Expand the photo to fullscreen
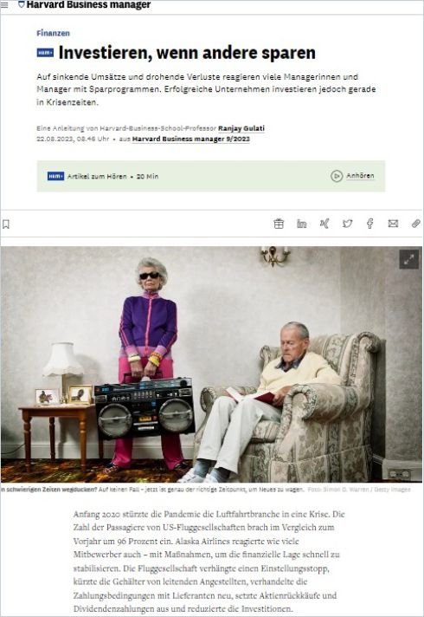The image size is (424, 617). coord(408,259)
